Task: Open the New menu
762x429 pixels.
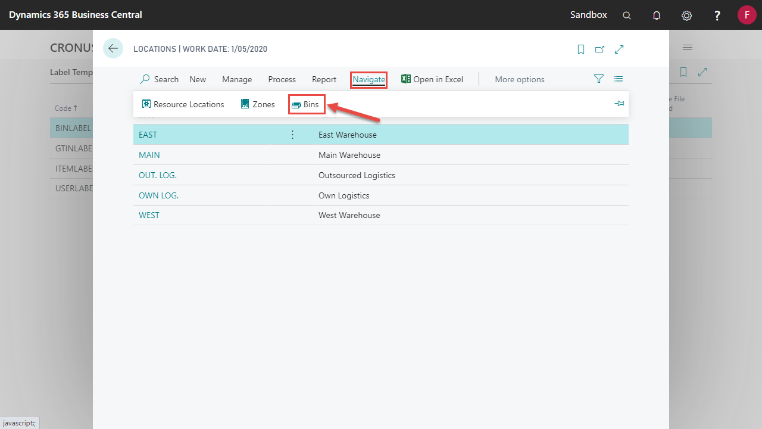Action: (198, 79)
